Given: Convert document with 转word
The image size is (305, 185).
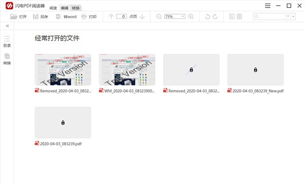Looking at the screenshot, I should pos(66,17).
